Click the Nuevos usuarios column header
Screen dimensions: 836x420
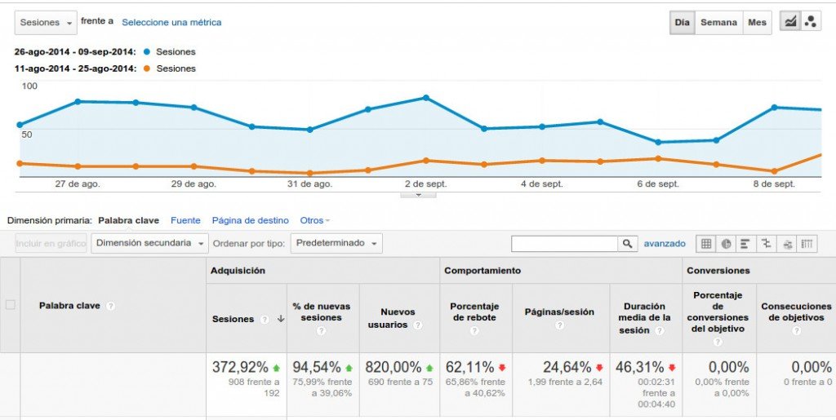[x=399, y=318]
